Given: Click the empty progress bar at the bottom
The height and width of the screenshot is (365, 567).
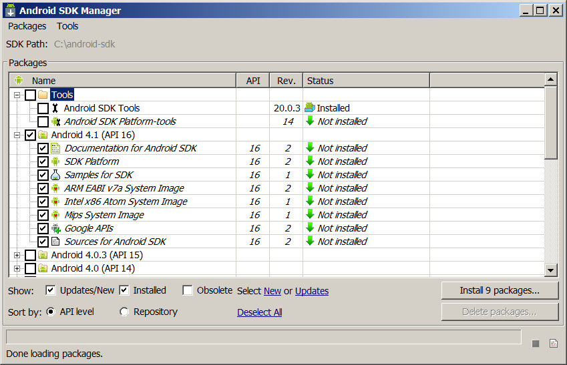Looking at the screenshot, I should coord(264,337).
